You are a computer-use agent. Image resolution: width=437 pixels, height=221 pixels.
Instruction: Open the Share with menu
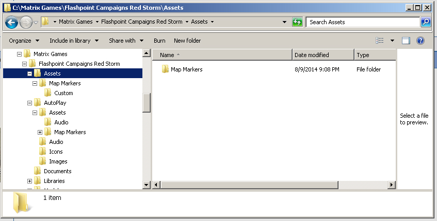[126, 41]
